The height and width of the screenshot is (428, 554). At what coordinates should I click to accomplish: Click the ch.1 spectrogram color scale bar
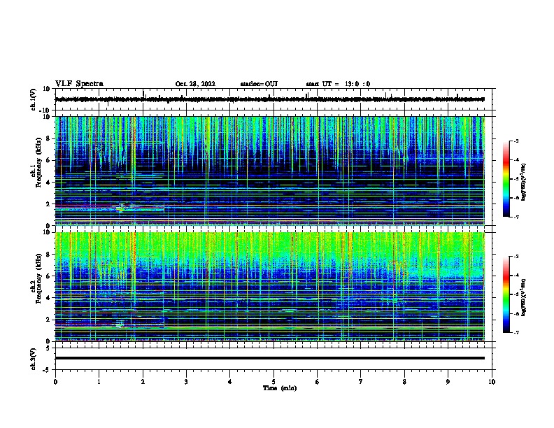coord(506,179)
